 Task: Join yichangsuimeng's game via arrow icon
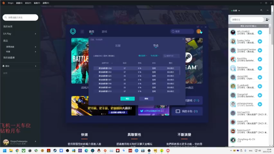pyautogui.click(x=260, y=104)
